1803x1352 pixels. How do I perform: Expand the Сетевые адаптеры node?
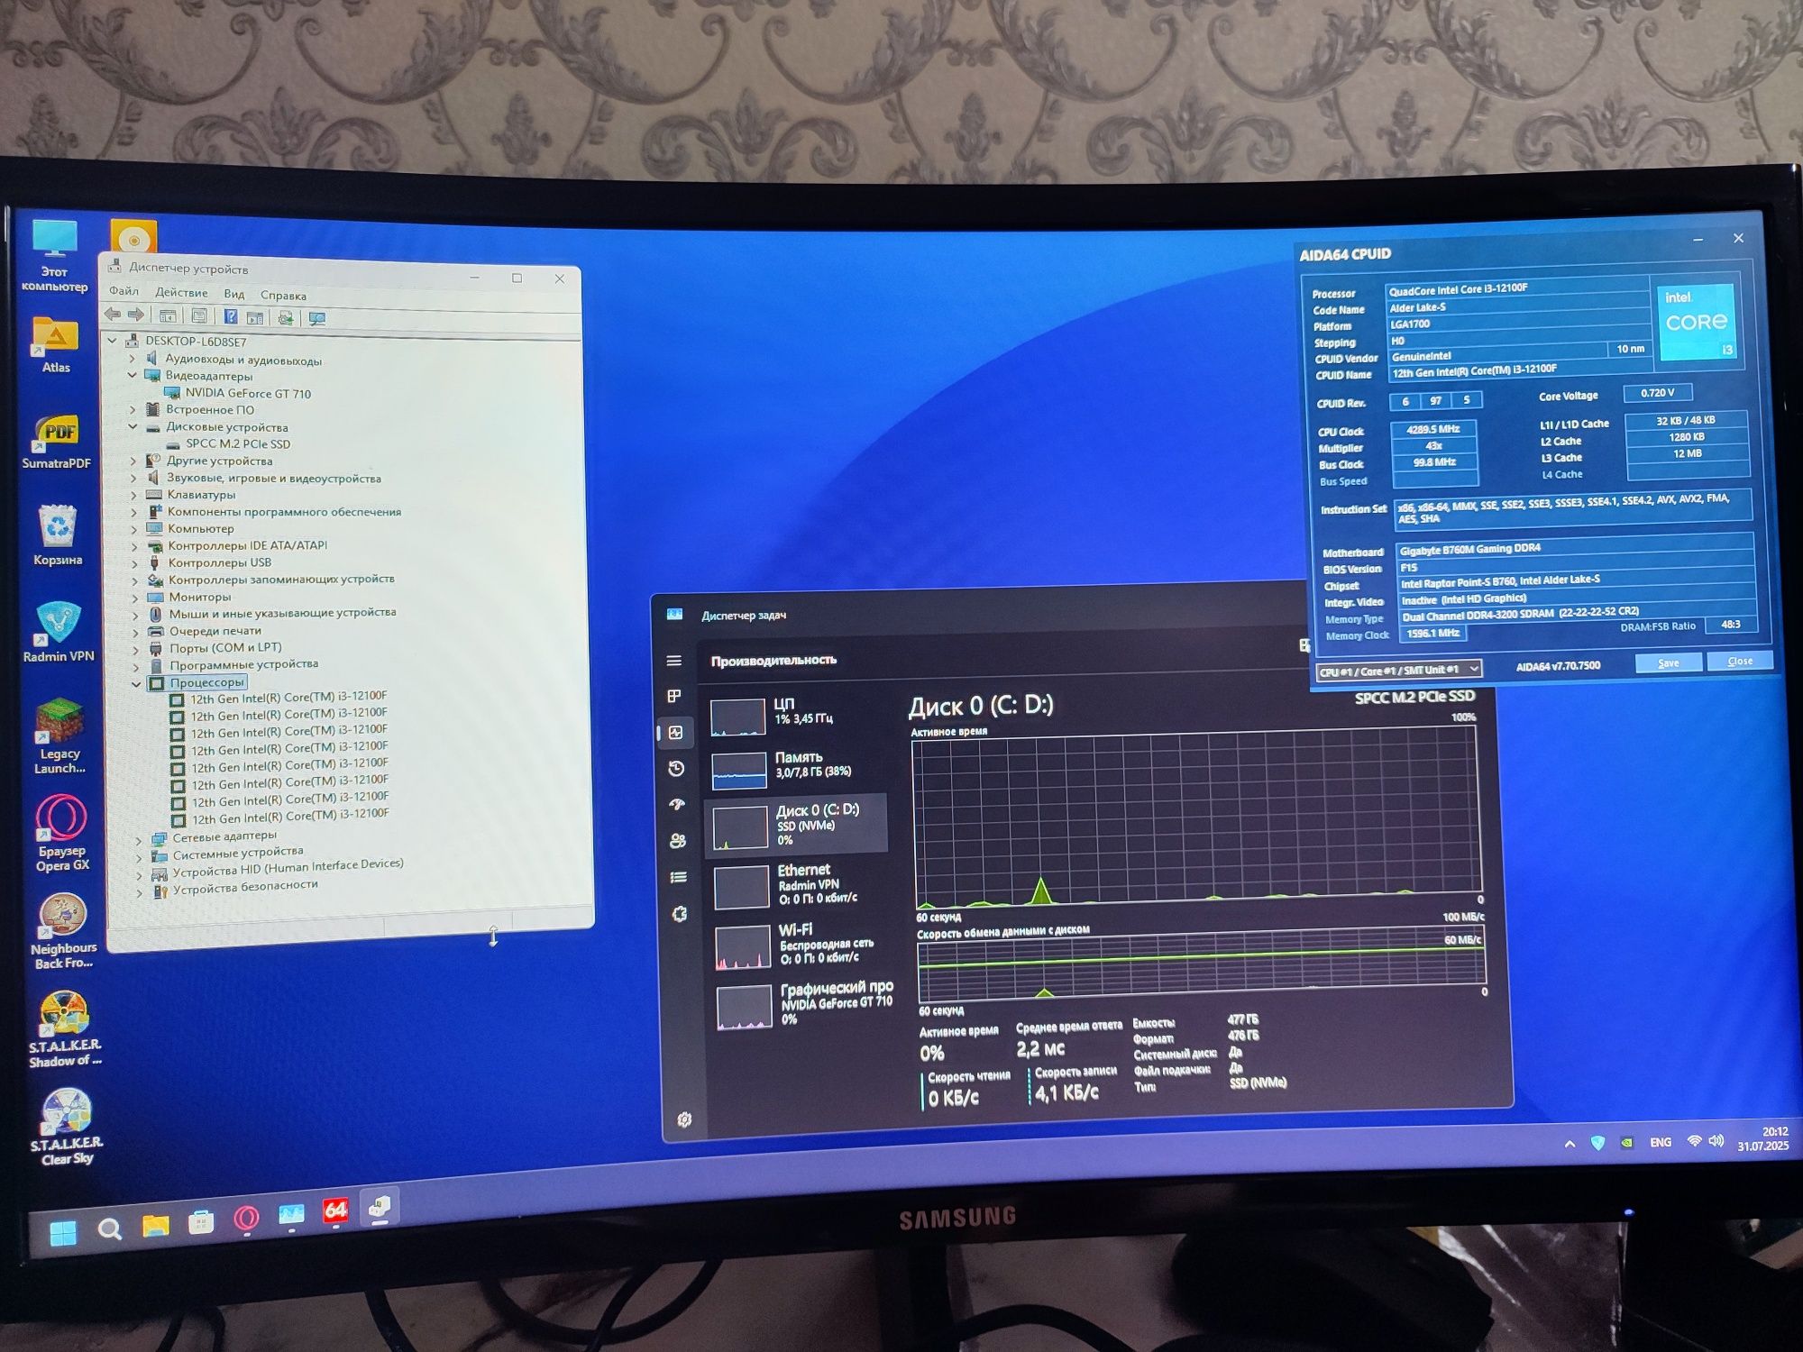[138, 838]
